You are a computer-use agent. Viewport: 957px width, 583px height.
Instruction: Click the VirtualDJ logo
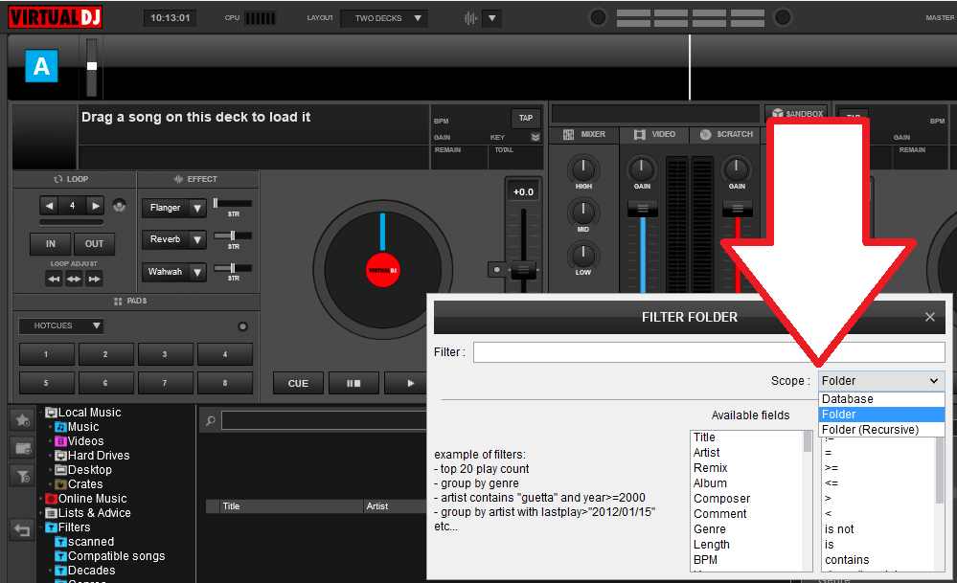(x=55, y=16)
